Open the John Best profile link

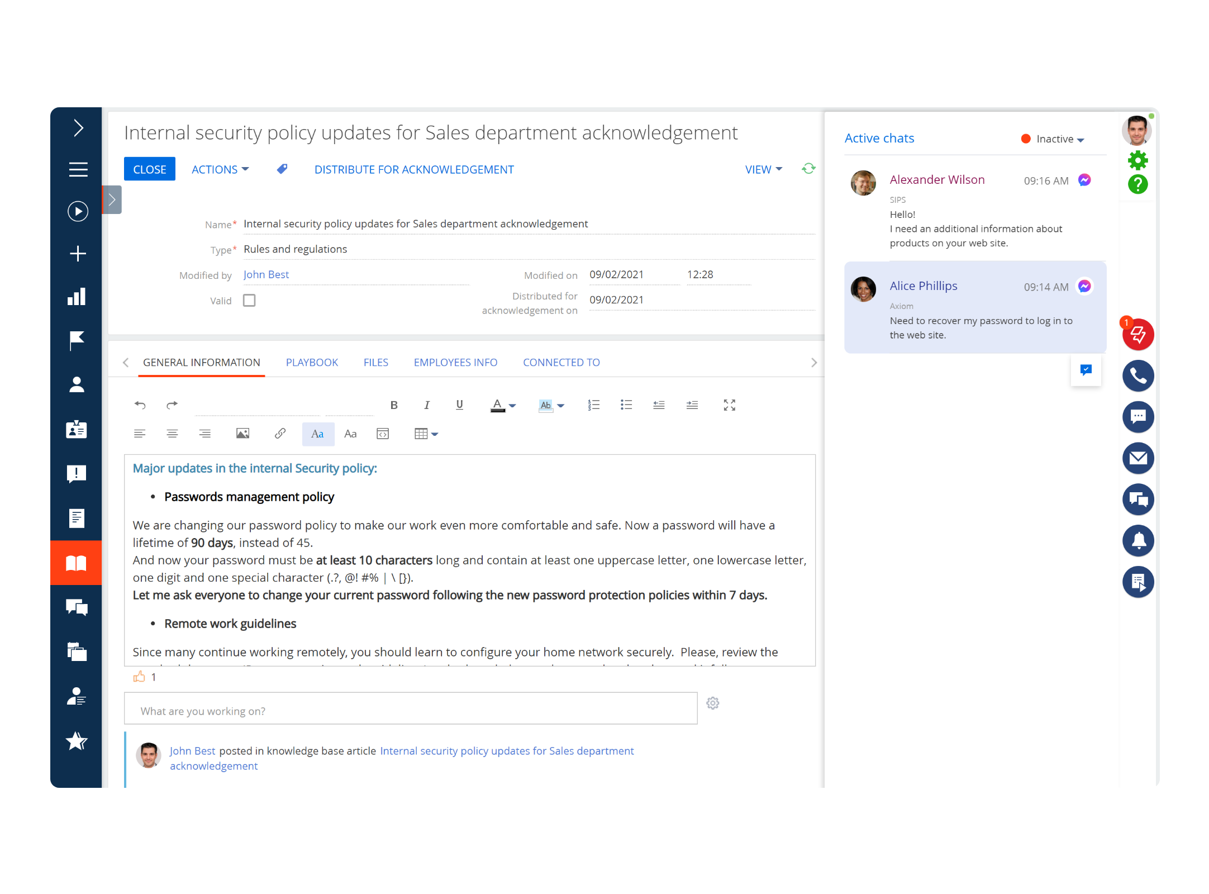266,274
